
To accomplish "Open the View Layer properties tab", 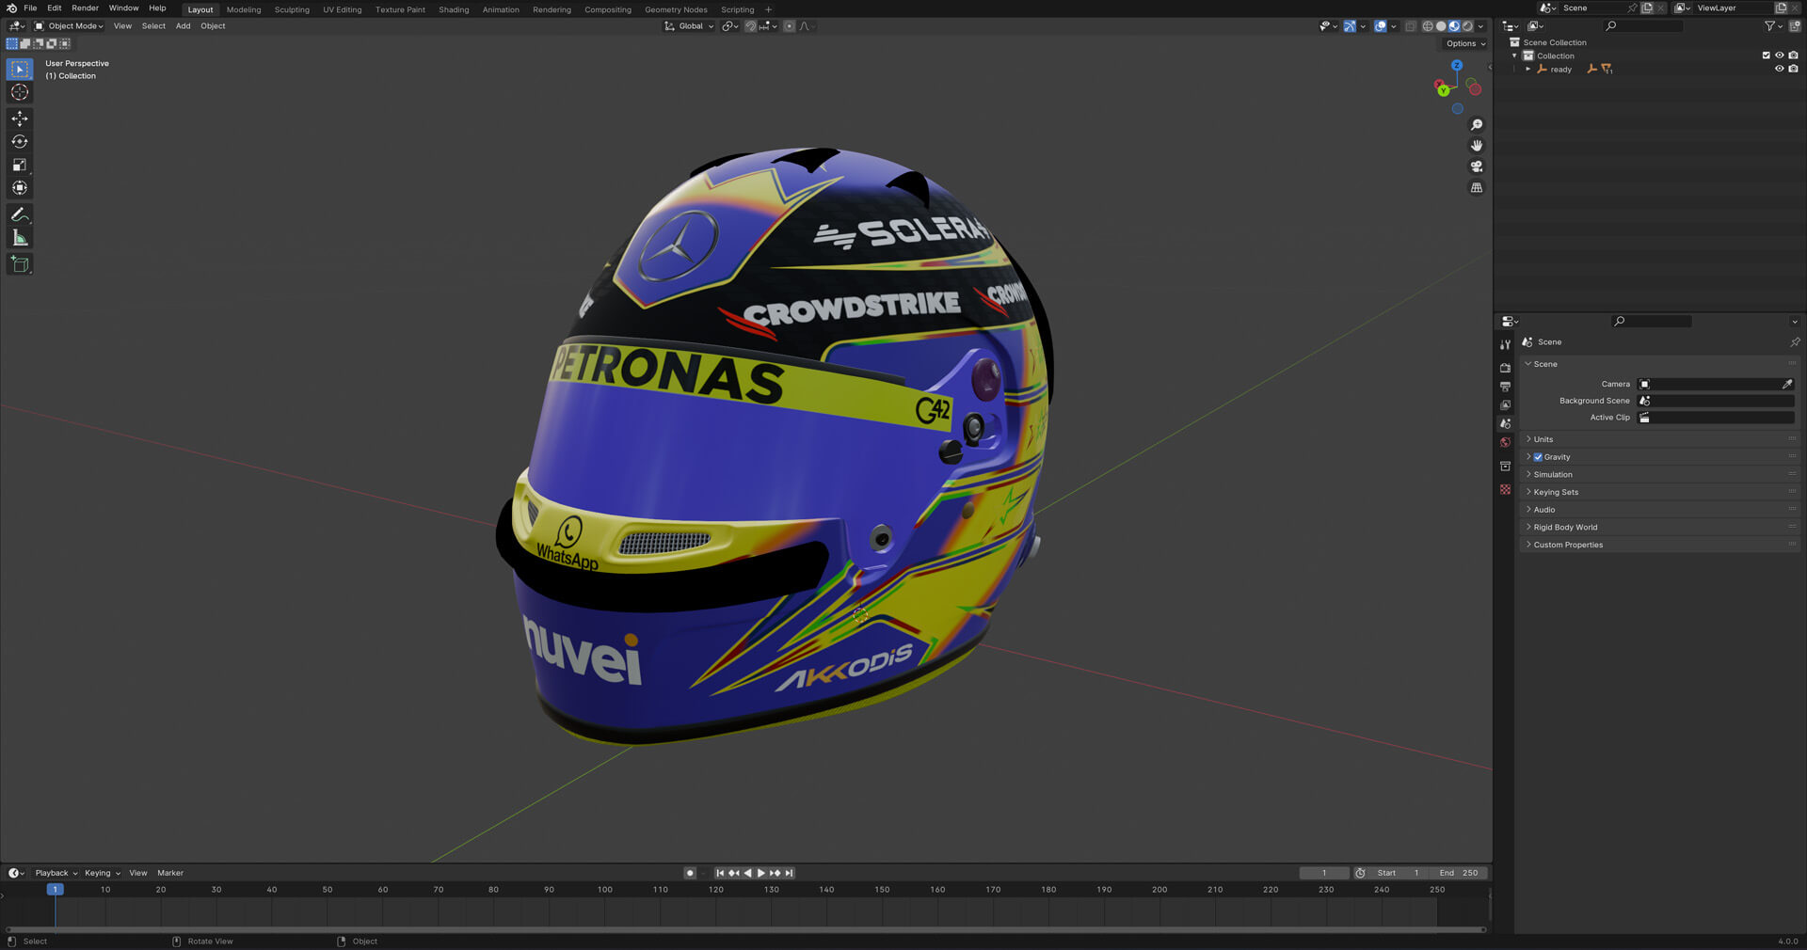I will pyautogui.click(x=1505, y=405).
